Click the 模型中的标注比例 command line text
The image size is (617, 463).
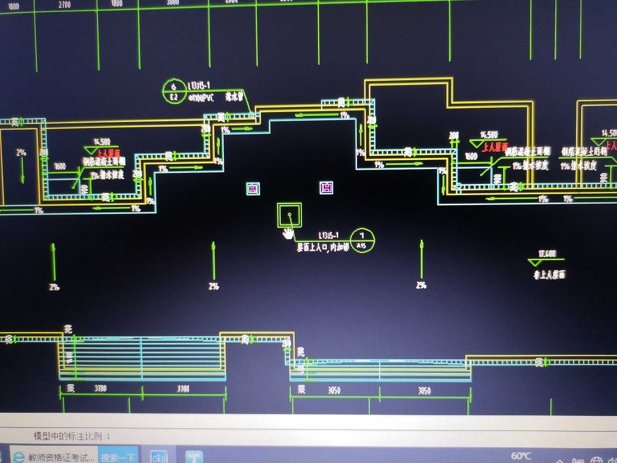(x=72, y=436)
